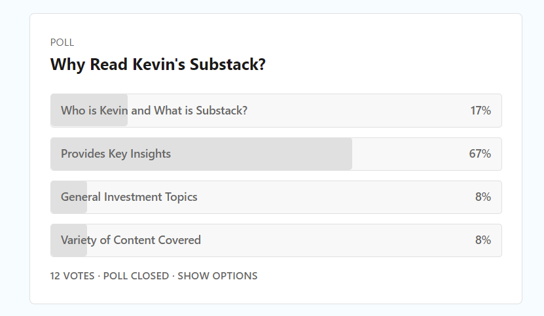Screen dimensions: 544x316
Task: Select the "Provides Key Insights" option
Action: (276, 154)
